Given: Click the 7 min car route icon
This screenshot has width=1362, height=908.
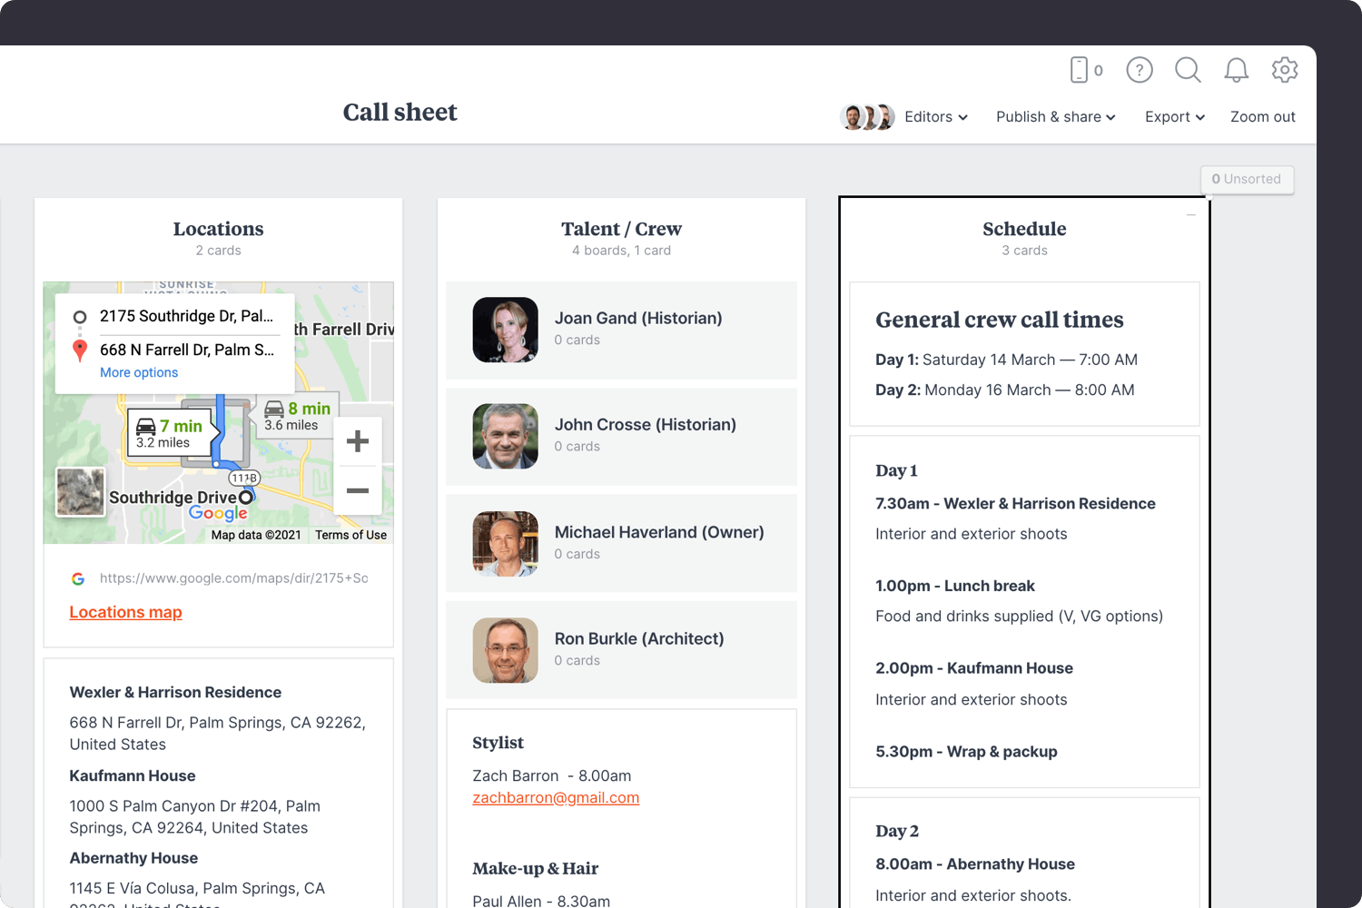Looking at the screenshot, I should click(145, 426).
